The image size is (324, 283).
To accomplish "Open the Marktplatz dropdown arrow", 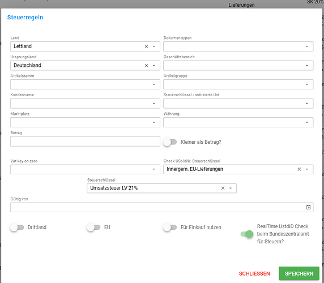I will (x=154, y=122).
